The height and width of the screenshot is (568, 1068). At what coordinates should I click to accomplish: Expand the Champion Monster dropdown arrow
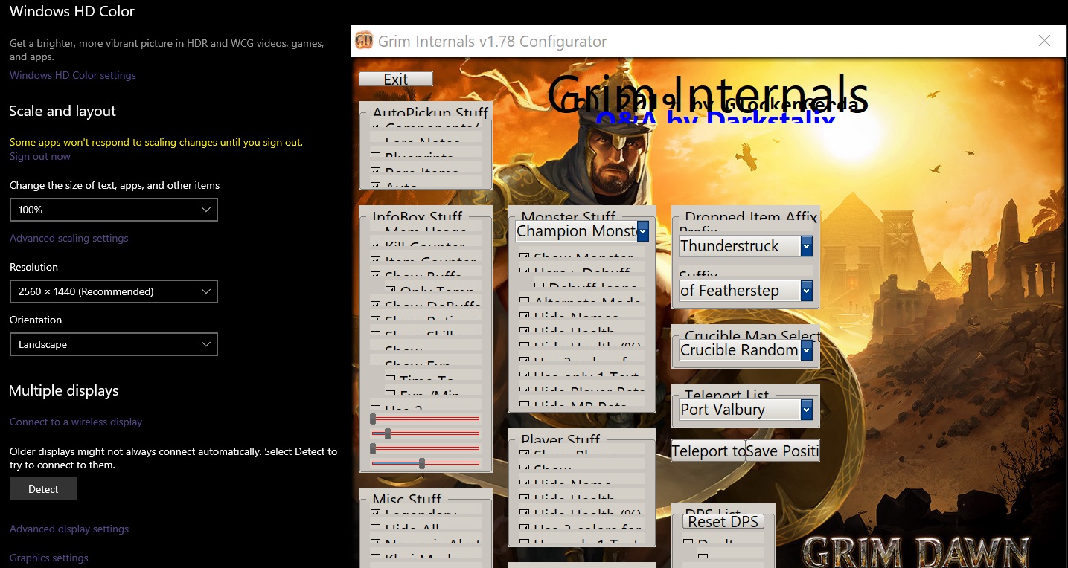pyautogui.click(x=643, y=231)
